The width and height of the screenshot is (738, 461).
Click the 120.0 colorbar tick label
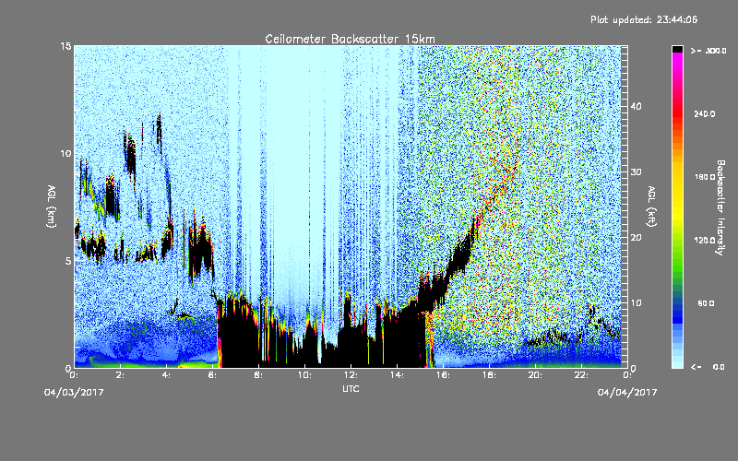[x=705, y=241]
